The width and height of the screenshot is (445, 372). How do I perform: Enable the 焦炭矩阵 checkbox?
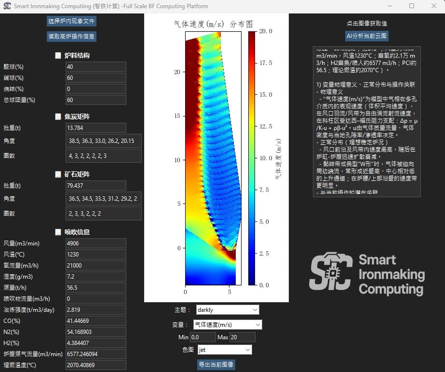[x=57, y=116]
